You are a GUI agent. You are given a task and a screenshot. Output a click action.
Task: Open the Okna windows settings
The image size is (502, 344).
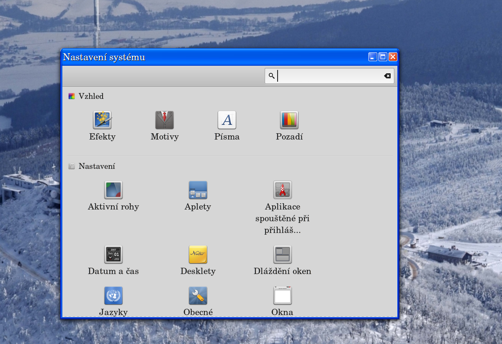click(283, 296)
